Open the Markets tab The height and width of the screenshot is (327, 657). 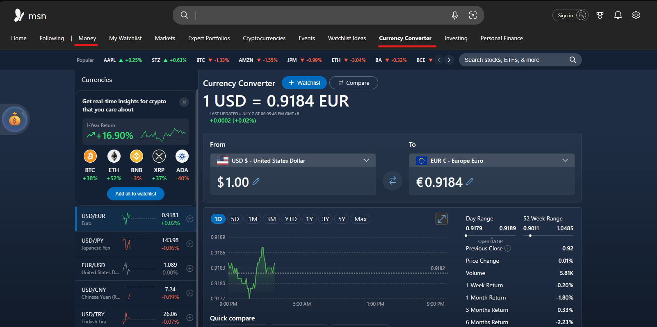165,38
